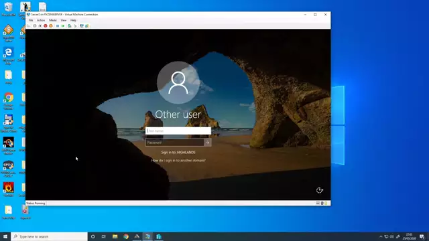Open Google Chrome from the taskbar
Screen dimensions: 429x241
(126, 236)
